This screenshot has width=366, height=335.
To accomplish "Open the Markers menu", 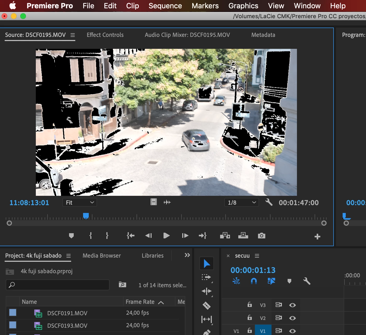I will click(205, 6).
